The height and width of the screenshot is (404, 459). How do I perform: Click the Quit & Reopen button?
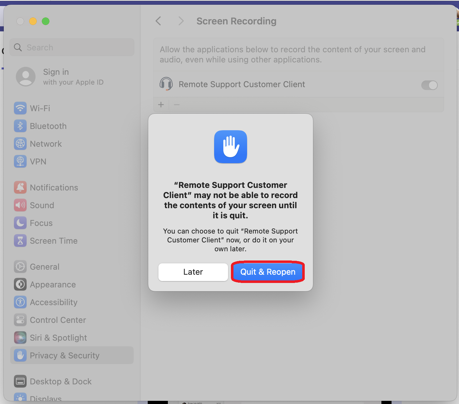pyautogui.click(x=268, y=272)
